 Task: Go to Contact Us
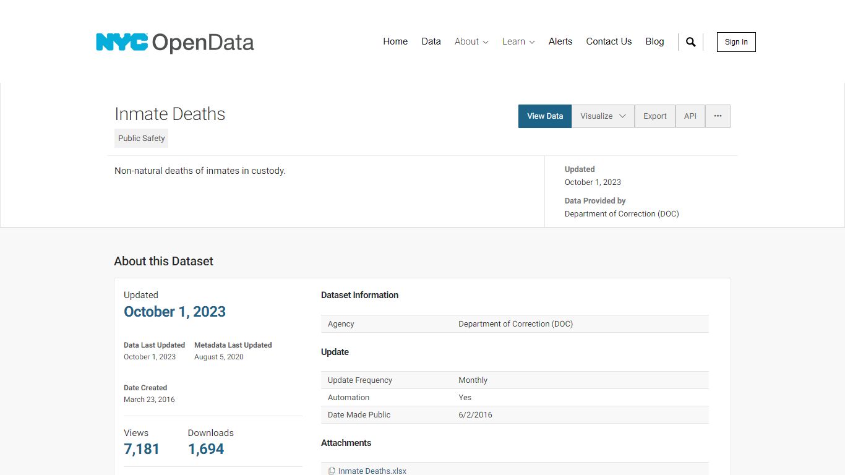pos(609,41)
